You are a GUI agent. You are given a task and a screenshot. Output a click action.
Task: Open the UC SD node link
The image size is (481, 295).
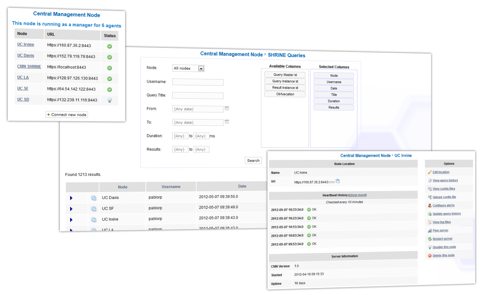coord(23,99)
